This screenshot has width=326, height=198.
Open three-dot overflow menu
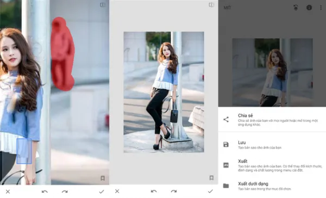tap(321, 8)
